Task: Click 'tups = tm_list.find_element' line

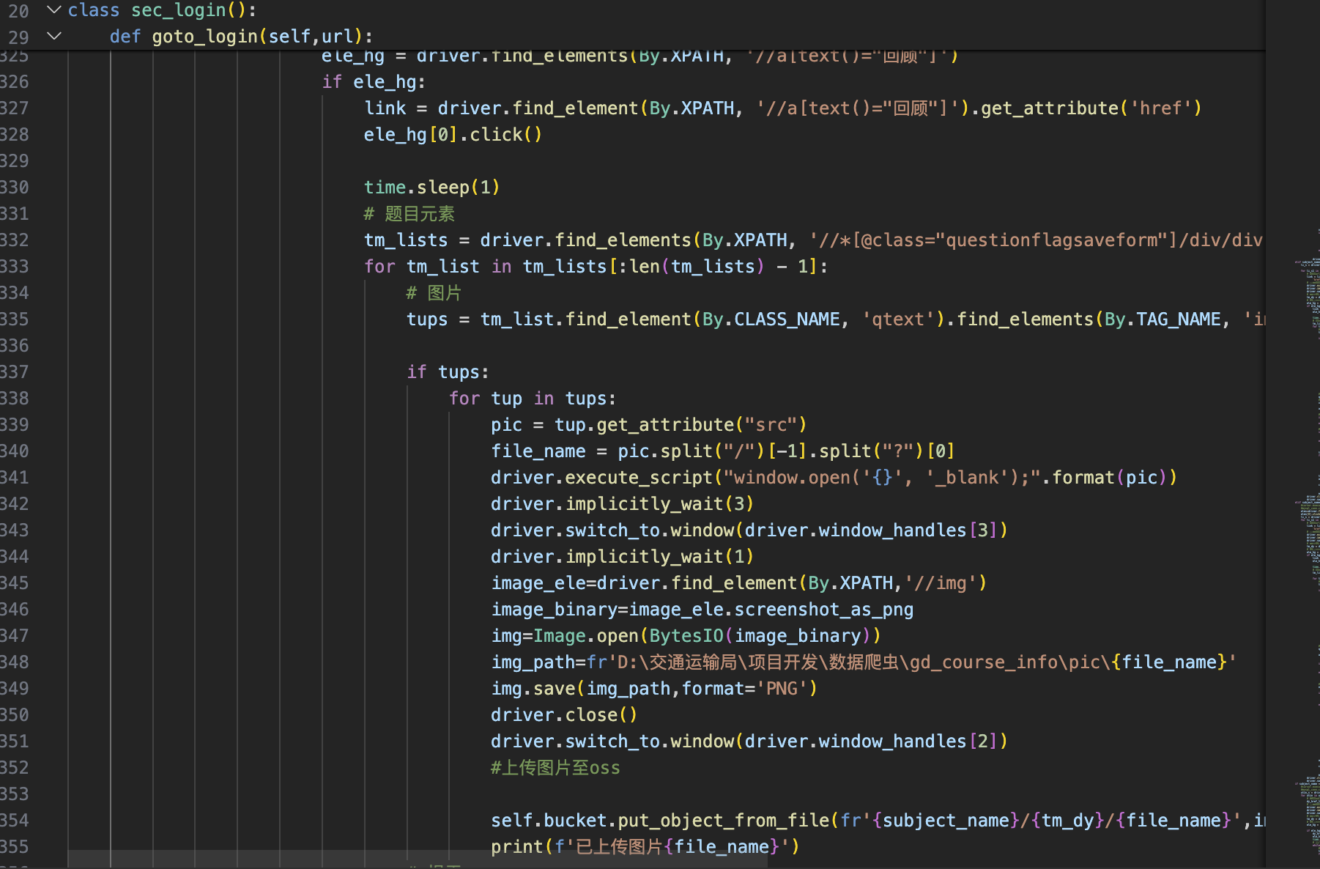Action: tap(836, 319)
